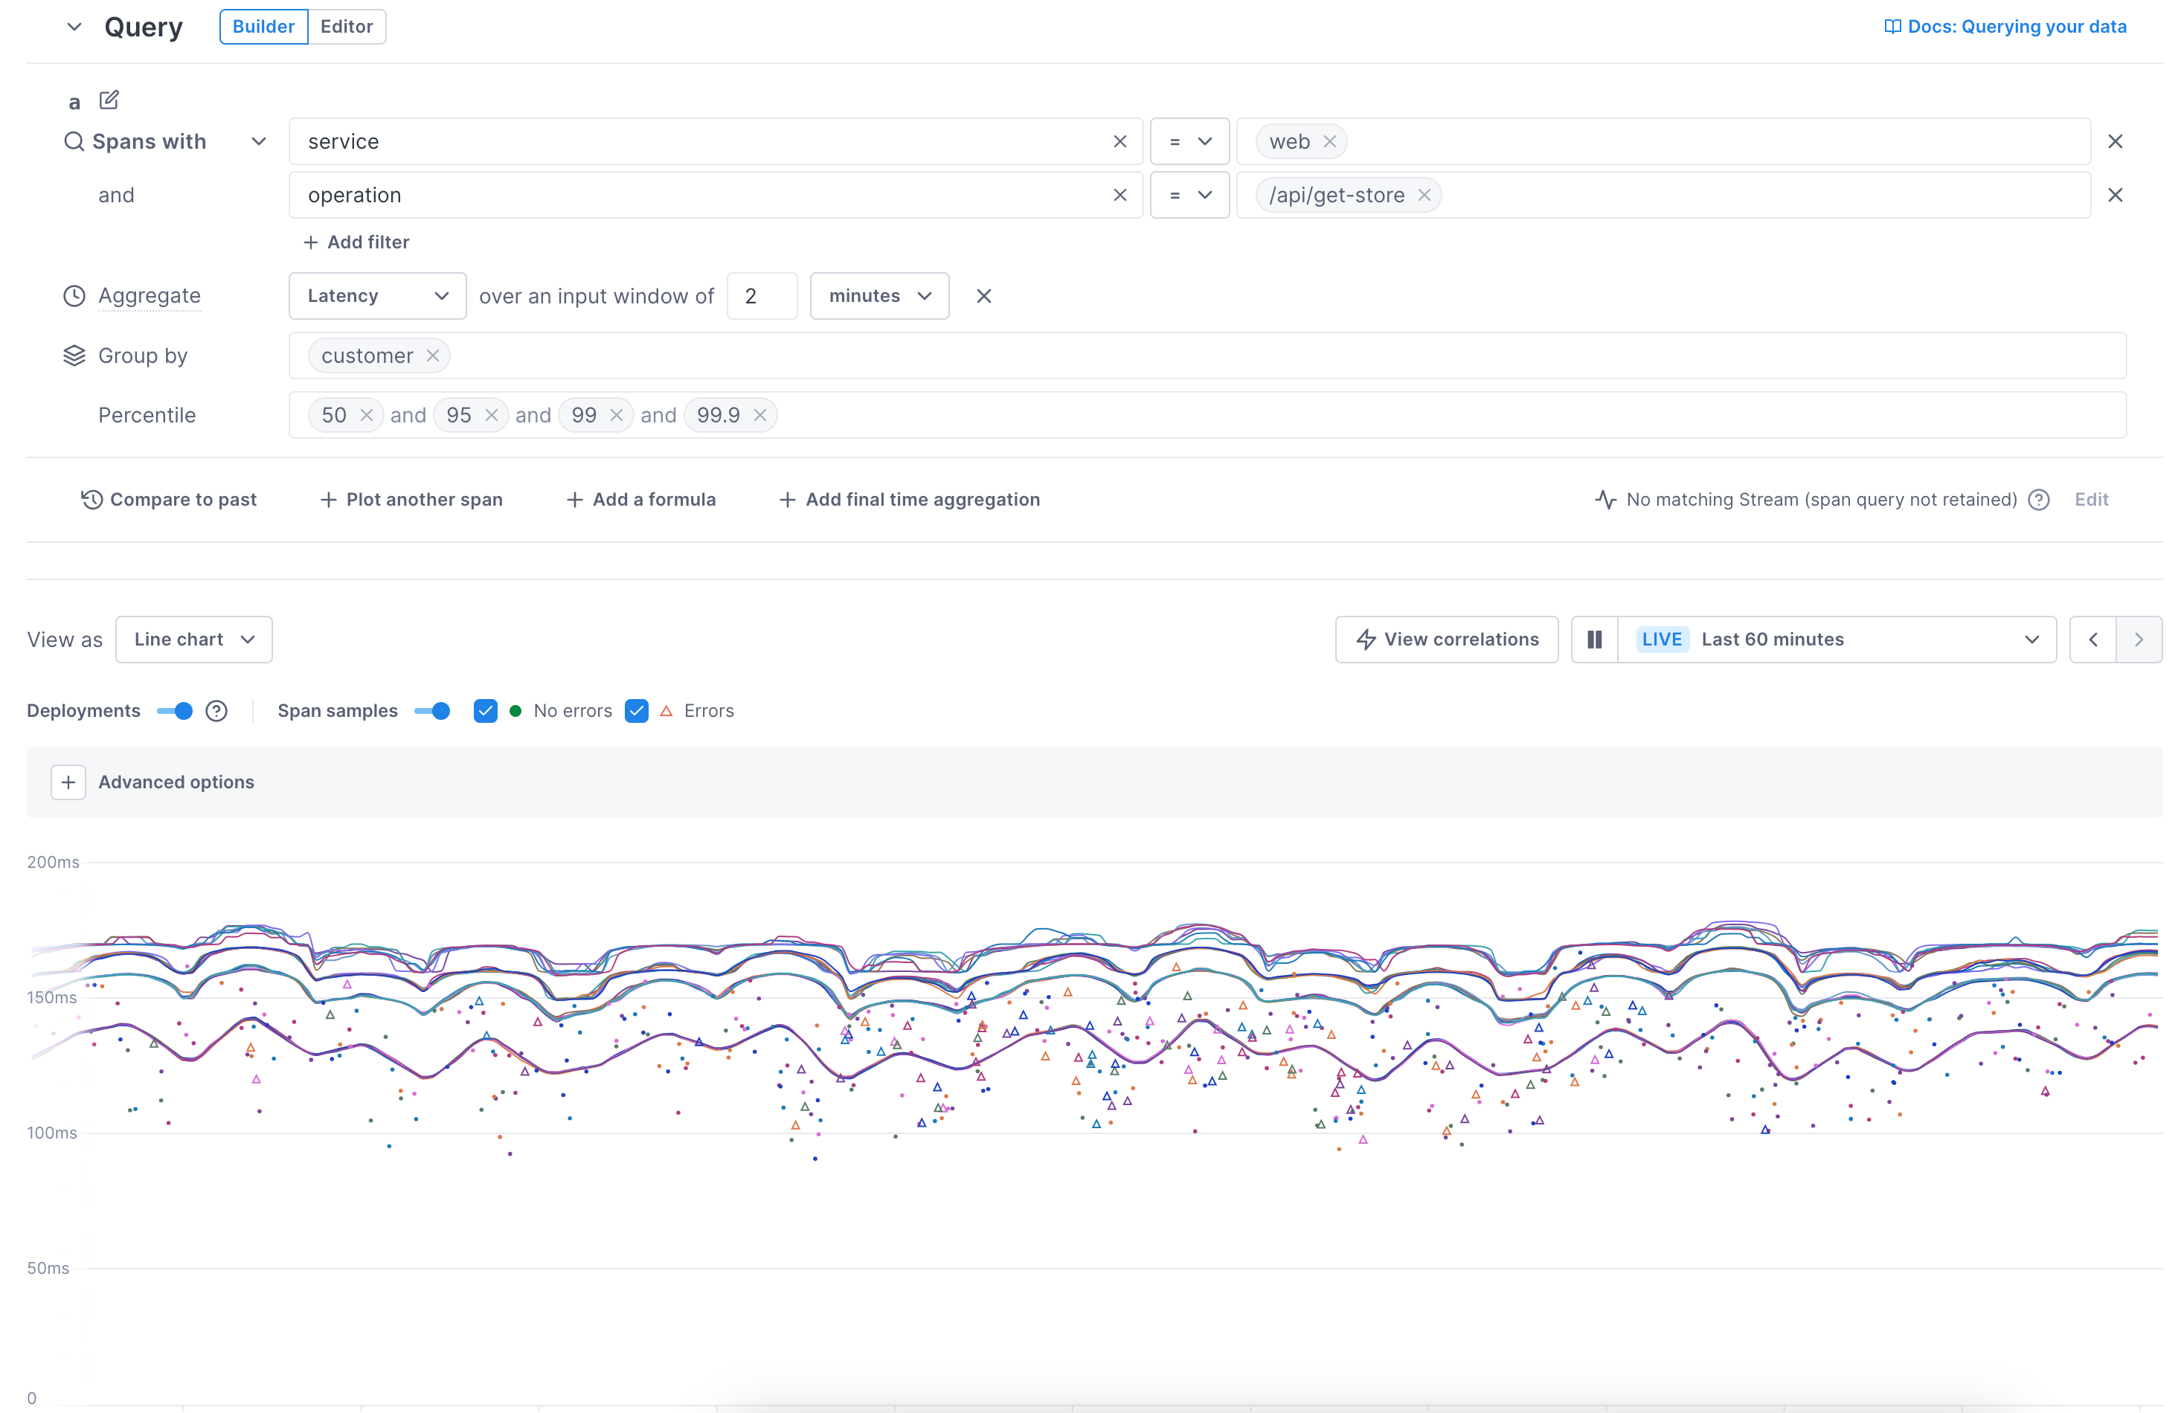Screen dimensions: 2178x1413
Task: Click the Stream retention help icon
Action: [x=2039, y=500]
